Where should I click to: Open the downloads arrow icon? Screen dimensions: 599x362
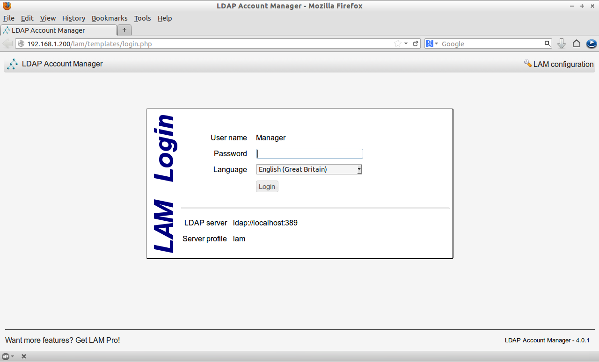point(562,43)
